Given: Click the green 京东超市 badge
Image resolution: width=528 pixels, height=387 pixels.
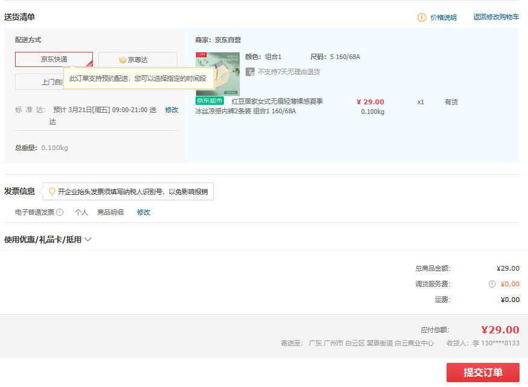Looking at the screenshot, I should [x=209, y=101].
